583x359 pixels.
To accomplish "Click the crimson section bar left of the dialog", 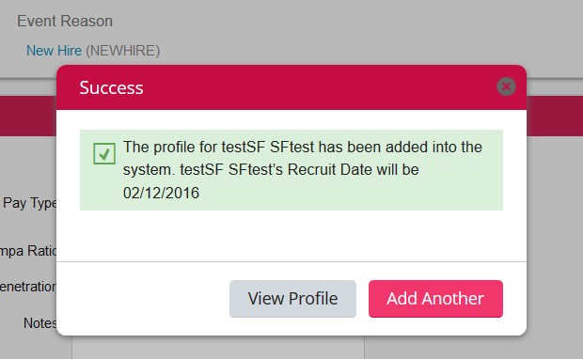I will [x=28, y=116].
